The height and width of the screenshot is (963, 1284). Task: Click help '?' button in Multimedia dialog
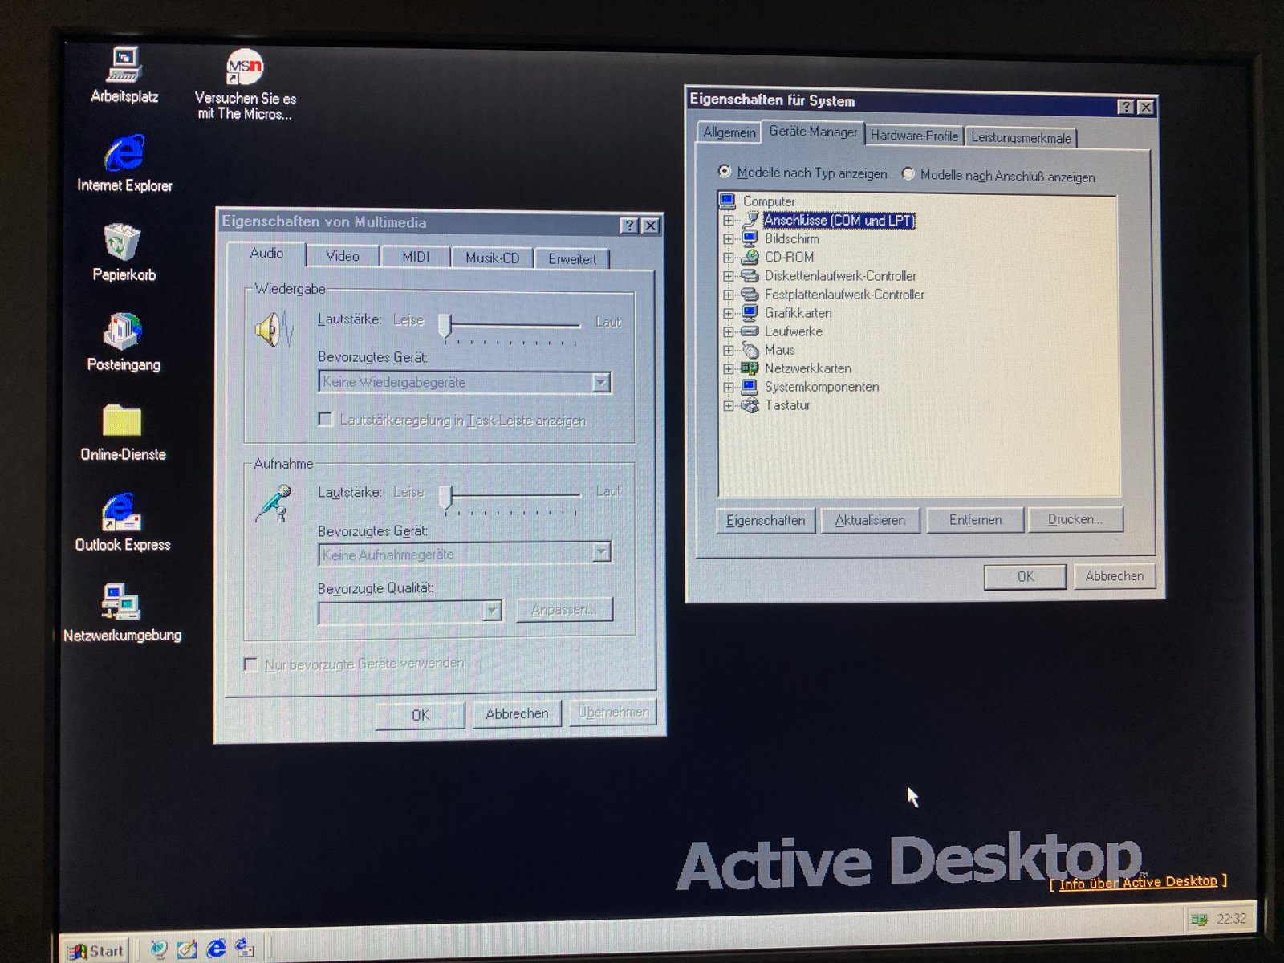pos(630,226)
